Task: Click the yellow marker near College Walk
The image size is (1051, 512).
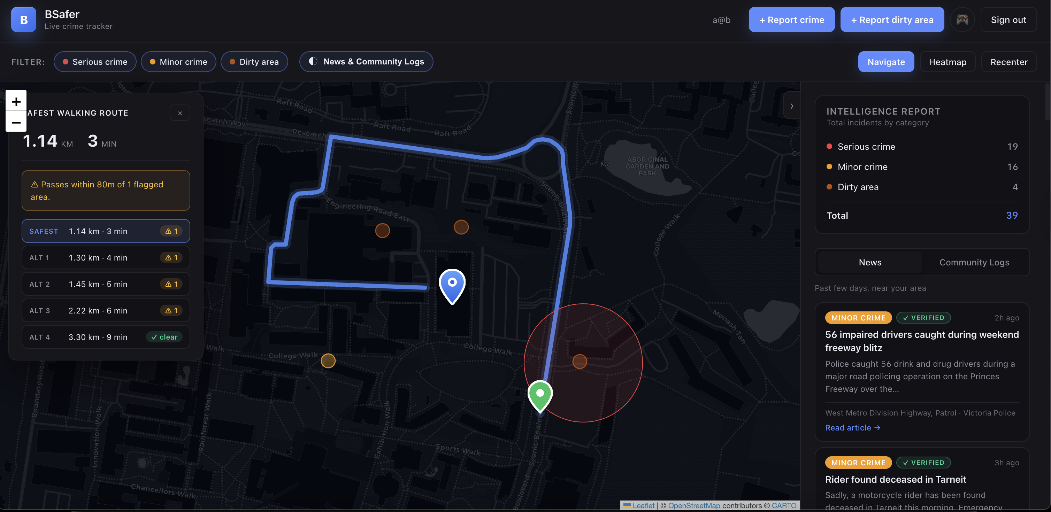Action: (328, 360)
